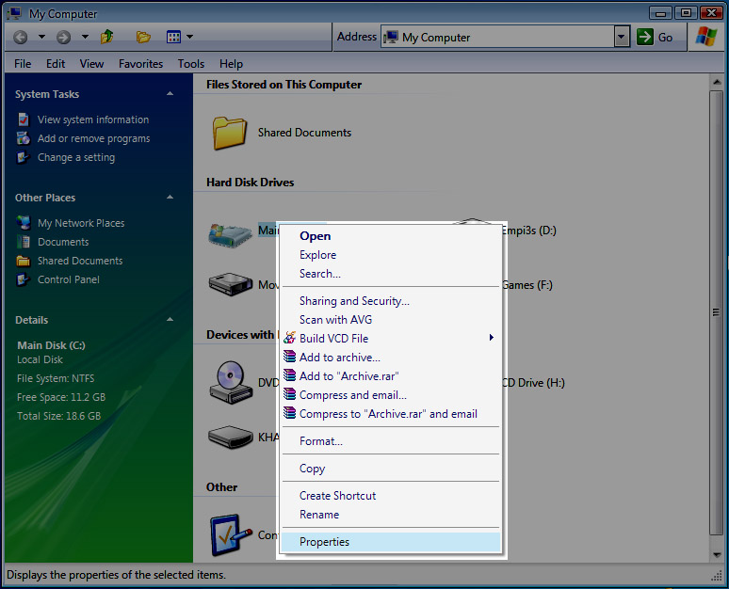Image resolution: width=729 pixels, height=589 pixels.
Task: Click the Views toolbar icon
Action: (173, 37)
